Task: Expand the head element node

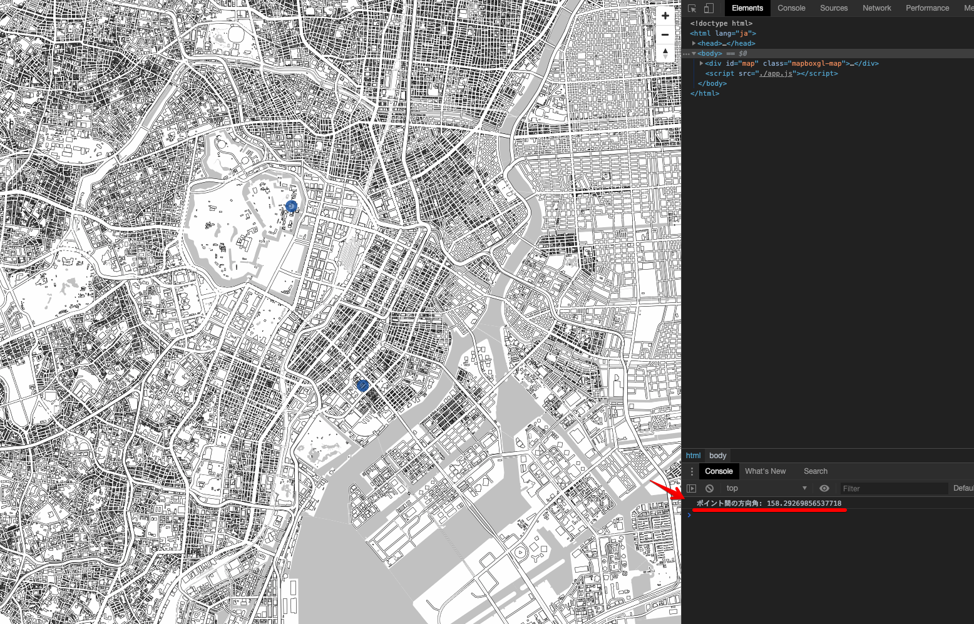Action: [x=694, y=43]
